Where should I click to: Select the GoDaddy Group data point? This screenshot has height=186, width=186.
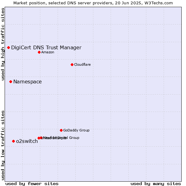[x=61, y=131]
